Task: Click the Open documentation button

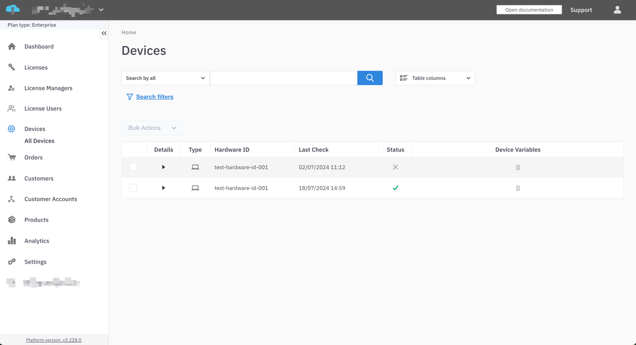Action: tap(529, 10)
